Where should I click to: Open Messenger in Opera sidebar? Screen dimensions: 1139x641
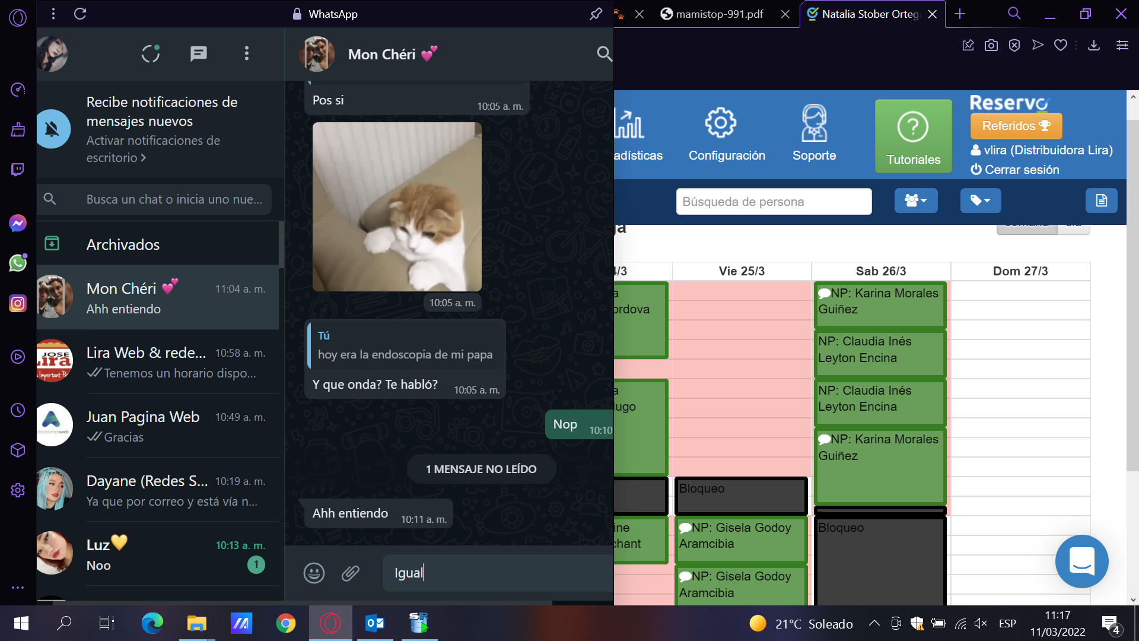click(18, 223)
